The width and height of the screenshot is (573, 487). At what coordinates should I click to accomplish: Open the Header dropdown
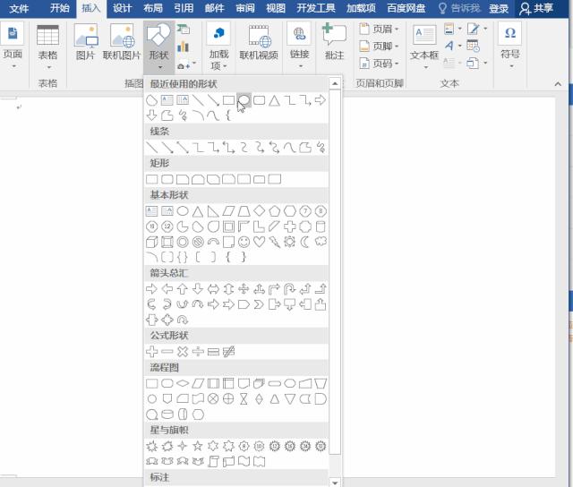[x=379, y=29]
